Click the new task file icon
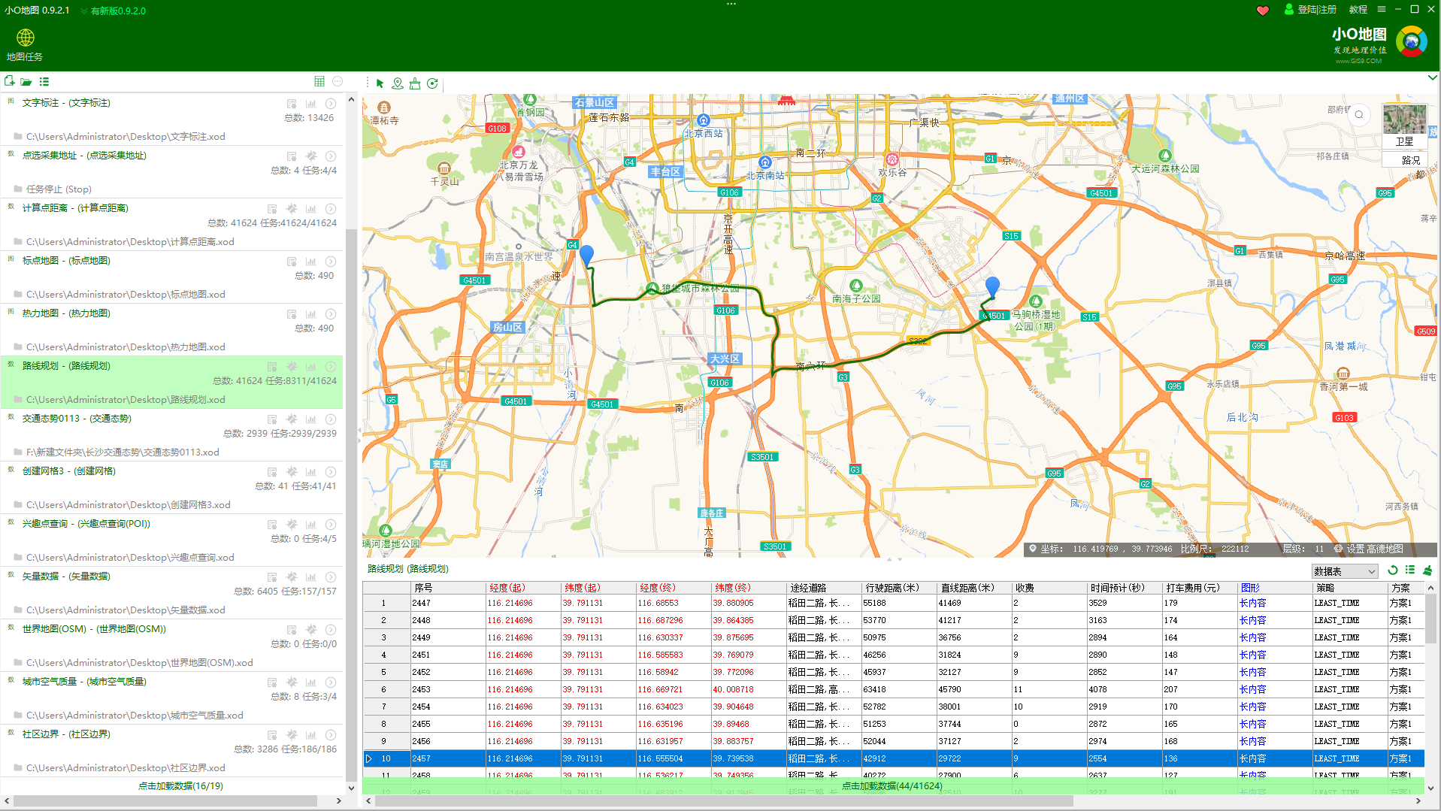 10,81
